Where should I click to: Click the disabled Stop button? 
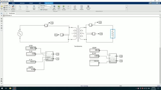point(68,7)
